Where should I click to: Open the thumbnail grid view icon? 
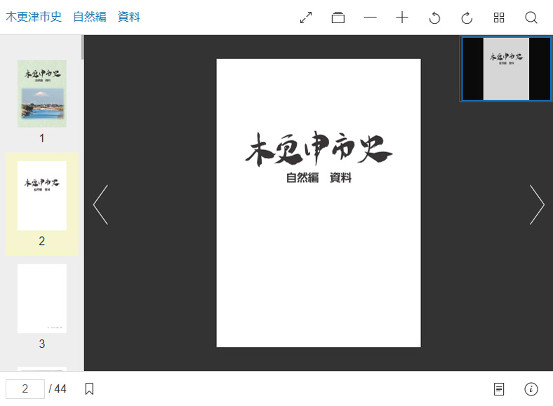499,18
